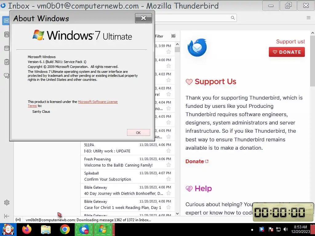
Task: Click the content pane scrollbar thumb
Action: coord(313,61)
